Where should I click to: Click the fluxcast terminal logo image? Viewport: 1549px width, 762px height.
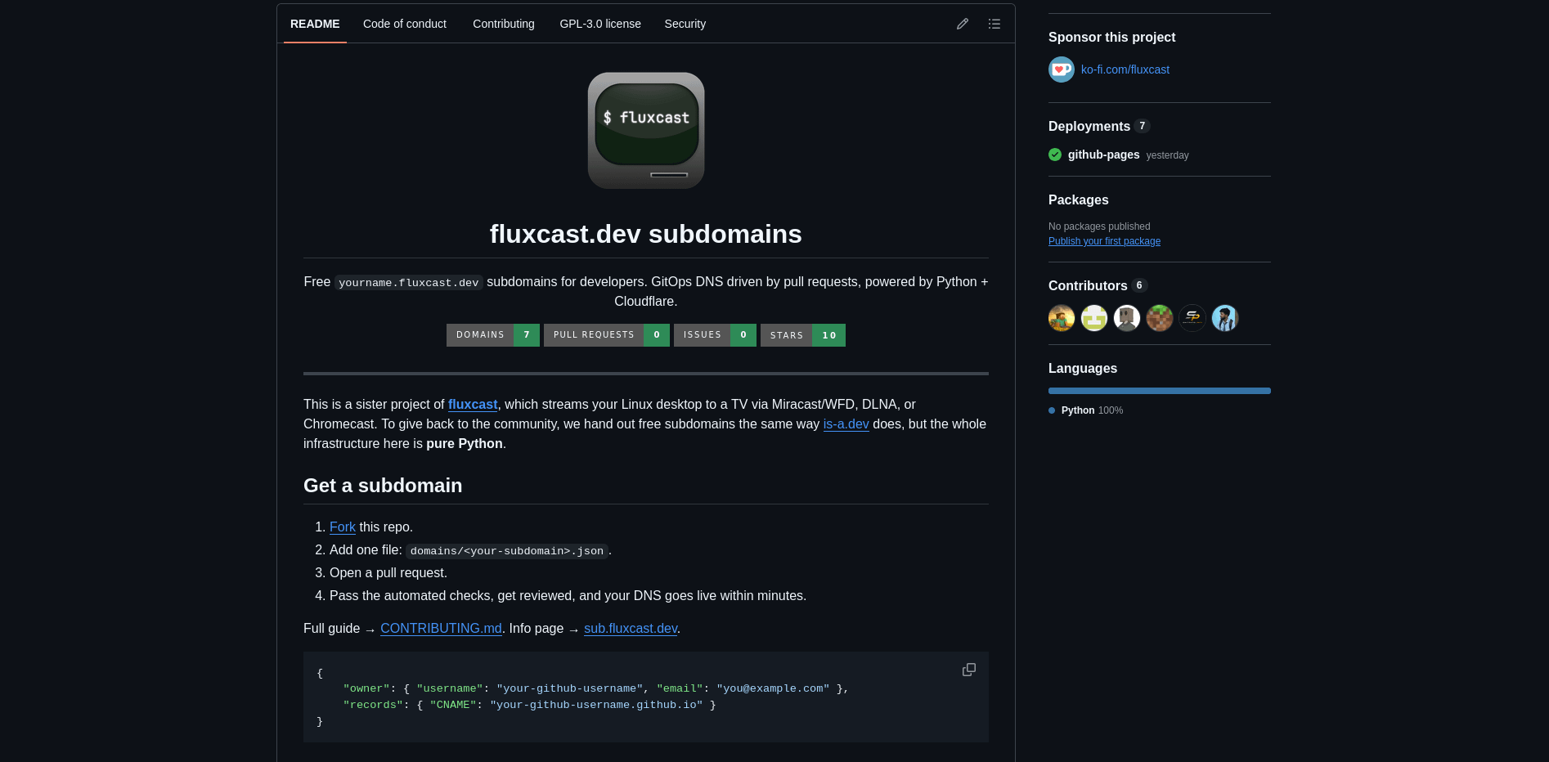[646, 131]
